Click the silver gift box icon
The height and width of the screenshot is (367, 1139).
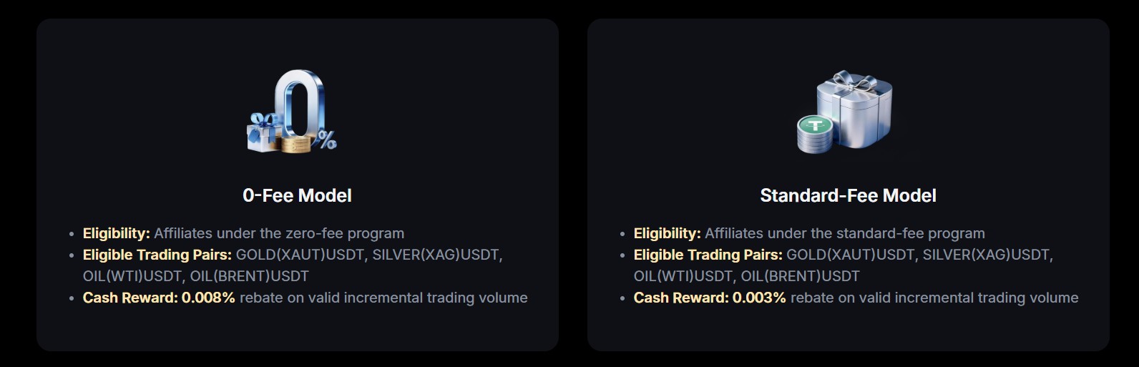[856, 109]
